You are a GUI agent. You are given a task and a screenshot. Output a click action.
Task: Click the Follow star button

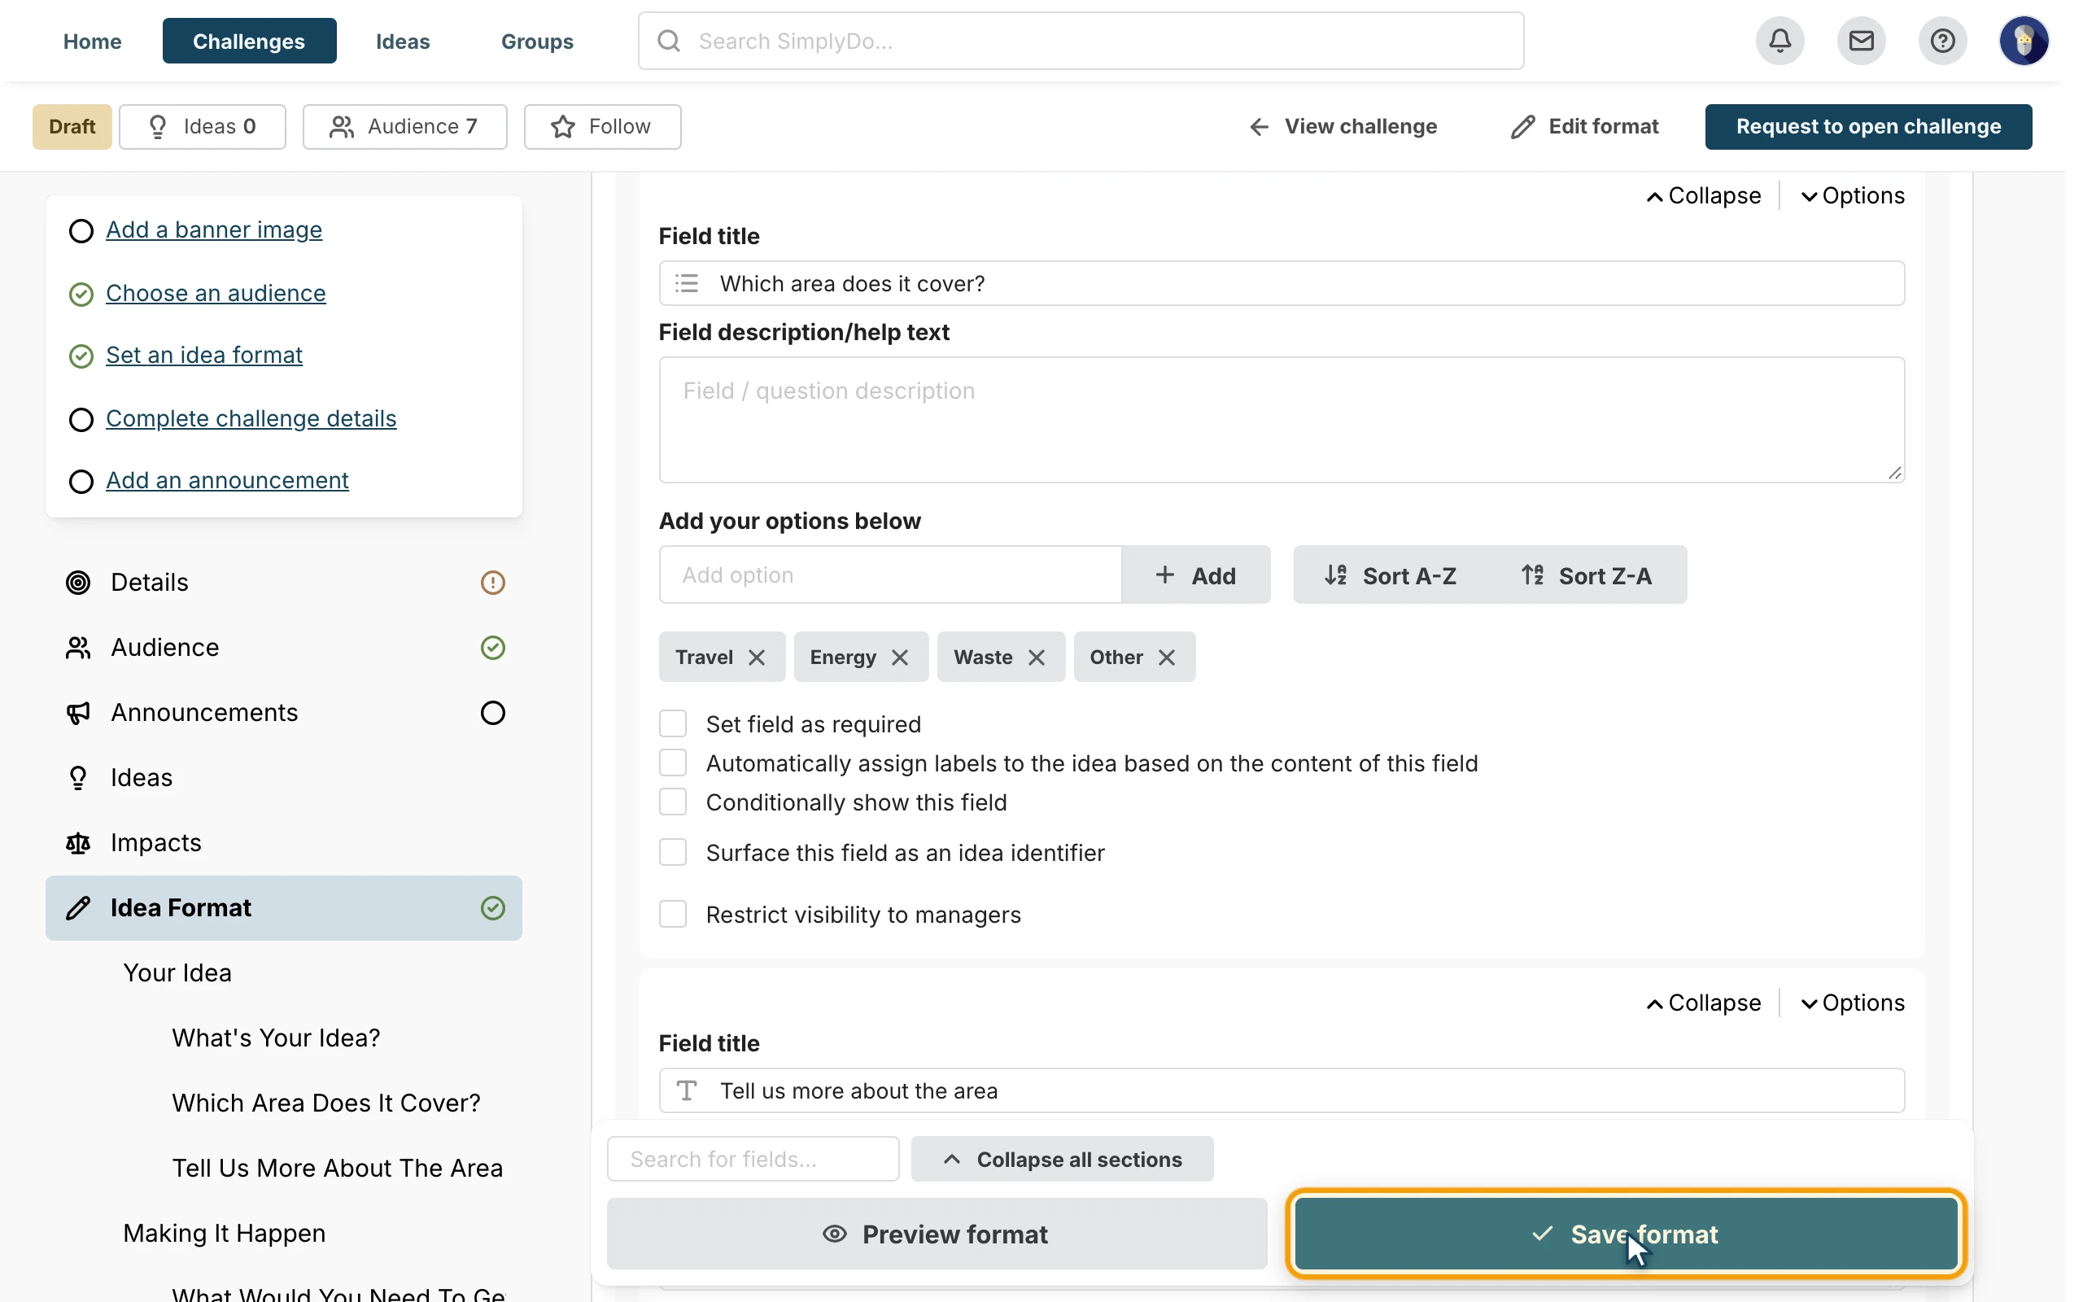coord(602,127)
